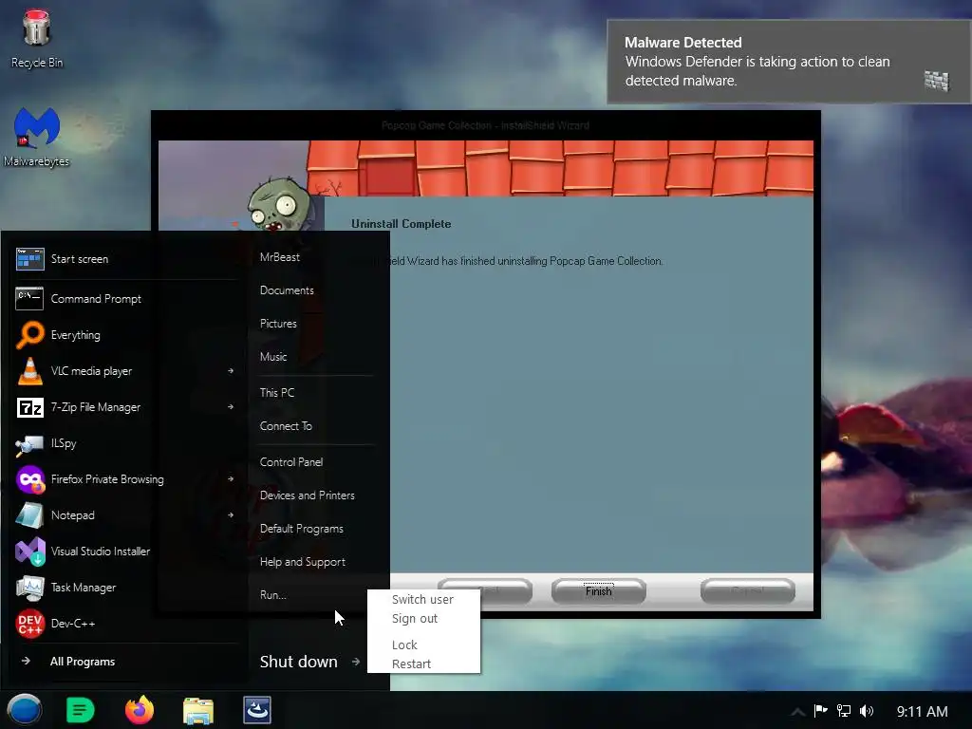Click the 9:11 AM taskbar clock
972x729 pixels.
[923, 712]
